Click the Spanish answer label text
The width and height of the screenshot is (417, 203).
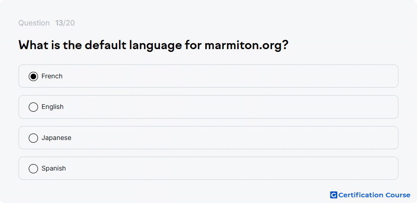click(x=53, y=168)
